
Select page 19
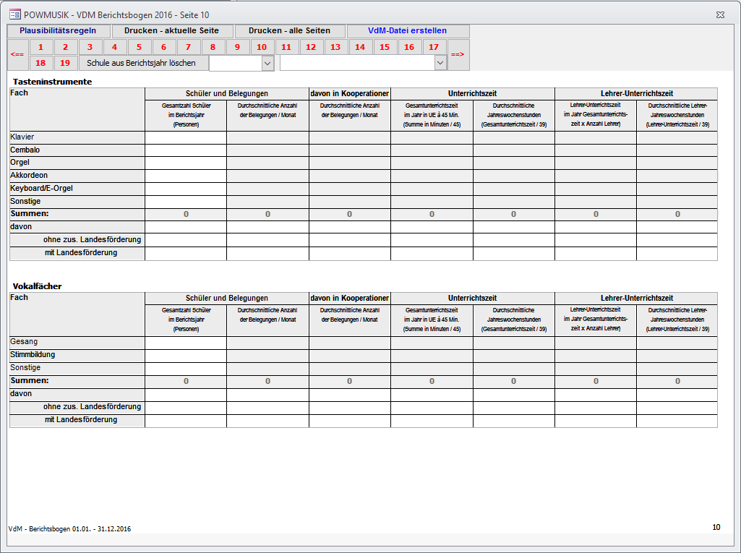tap(65, 63)
